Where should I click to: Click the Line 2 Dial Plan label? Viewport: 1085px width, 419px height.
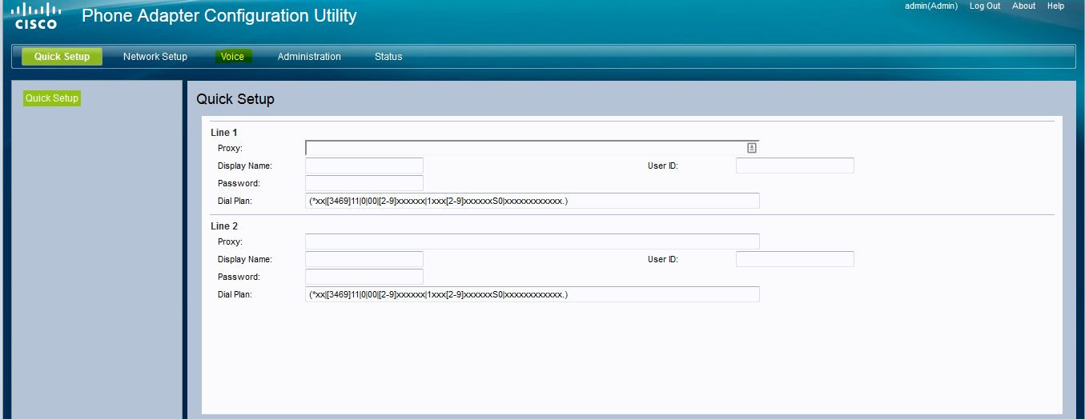point(235,294)
